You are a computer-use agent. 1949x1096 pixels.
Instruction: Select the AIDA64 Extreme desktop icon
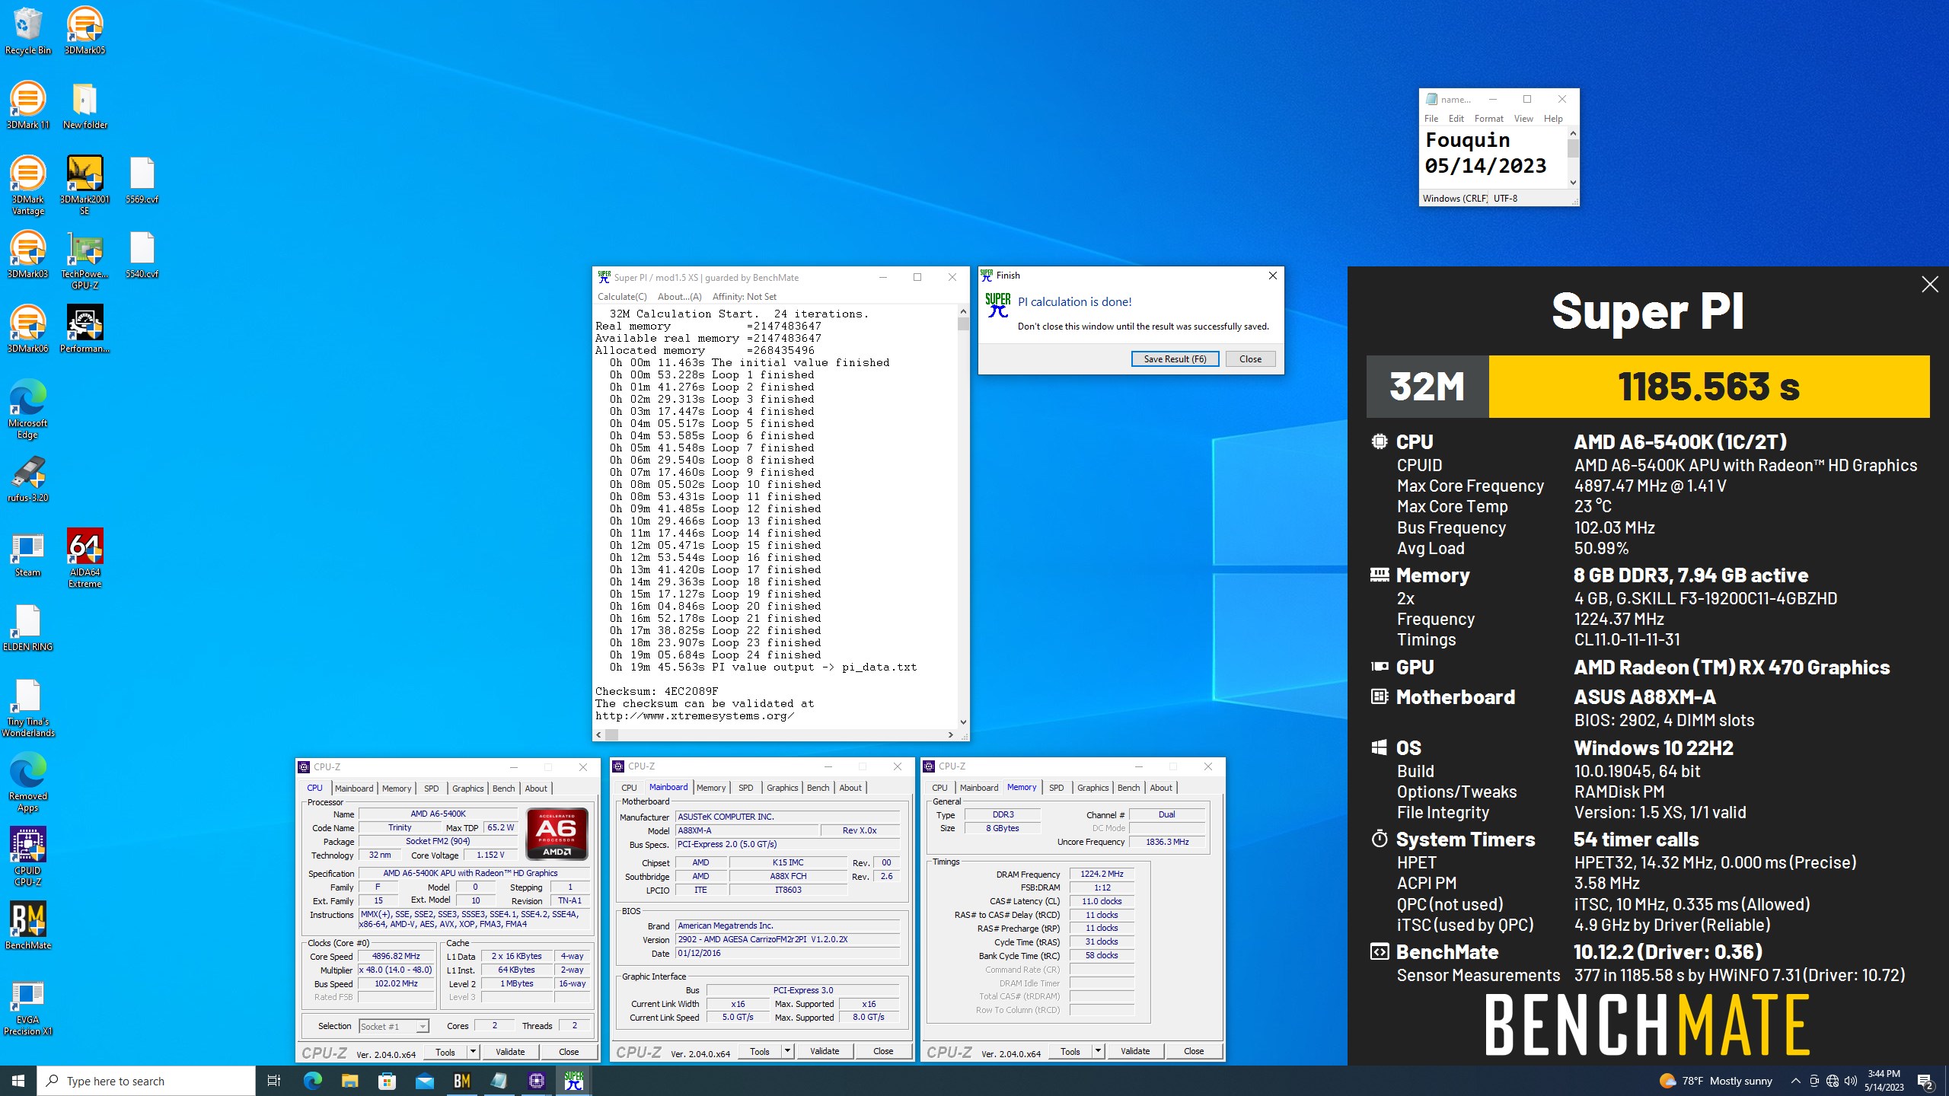pos(85,559)
